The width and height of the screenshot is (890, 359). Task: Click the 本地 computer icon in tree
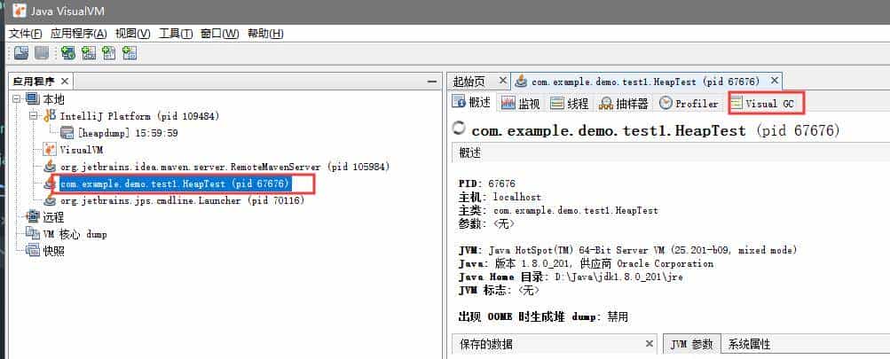coord(32,99)
